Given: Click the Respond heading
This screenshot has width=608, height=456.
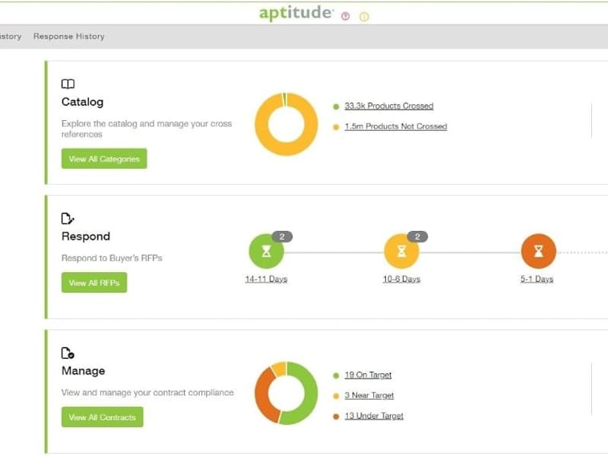Looking at the screenshot, I should (86, 236).
